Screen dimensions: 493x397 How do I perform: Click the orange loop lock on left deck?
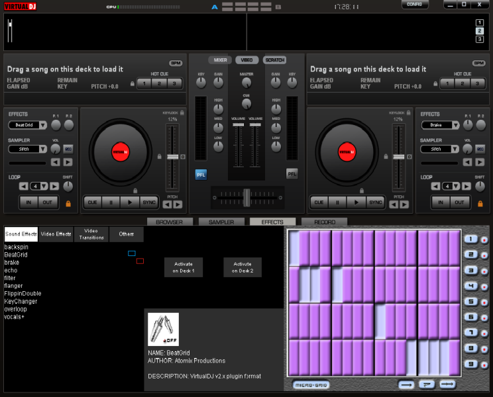coord(68,203)
